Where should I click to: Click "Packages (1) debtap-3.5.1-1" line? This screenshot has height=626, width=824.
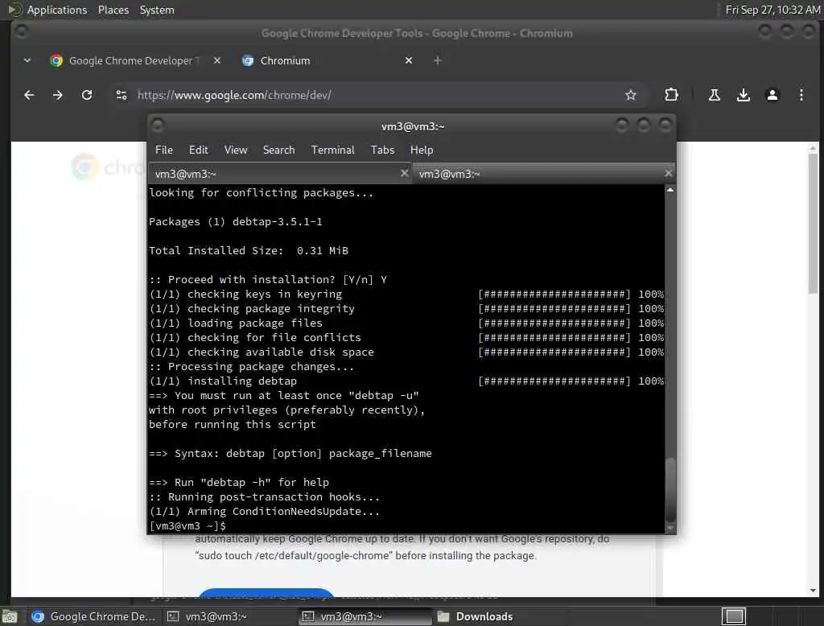(236, 222)
